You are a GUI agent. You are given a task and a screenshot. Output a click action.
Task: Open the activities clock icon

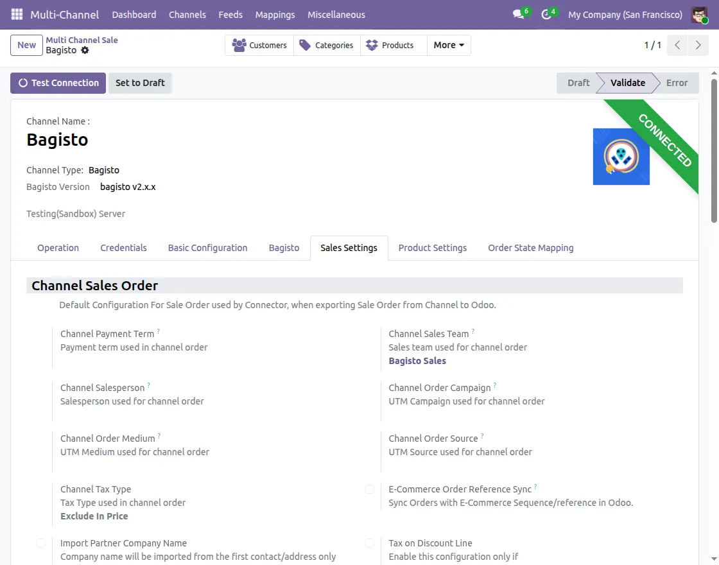coord(546,15)
